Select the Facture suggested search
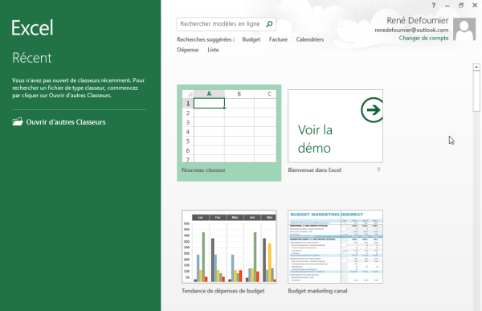This screenshot has width=482, height=311. pos(278,39)
